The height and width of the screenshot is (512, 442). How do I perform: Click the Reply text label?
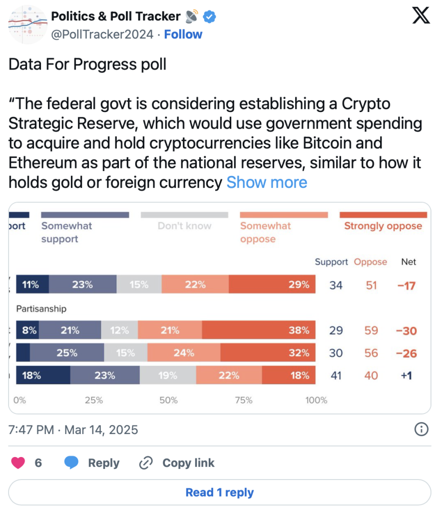(x=103, y=463)
